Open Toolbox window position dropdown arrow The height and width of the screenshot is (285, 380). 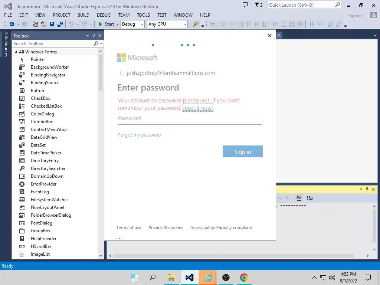click(x=88, y=36)
